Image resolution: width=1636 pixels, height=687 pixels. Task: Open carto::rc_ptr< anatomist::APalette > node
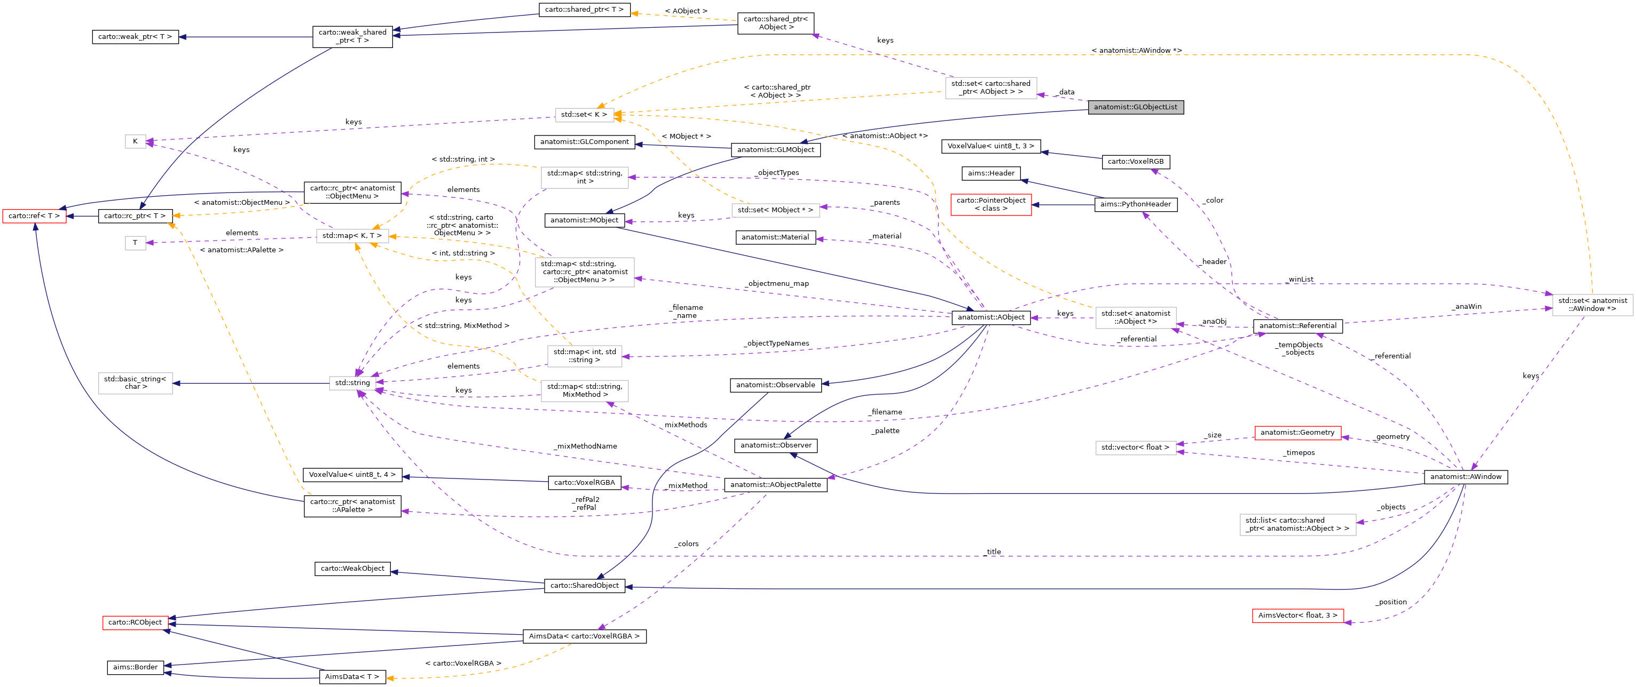(352, 506)
